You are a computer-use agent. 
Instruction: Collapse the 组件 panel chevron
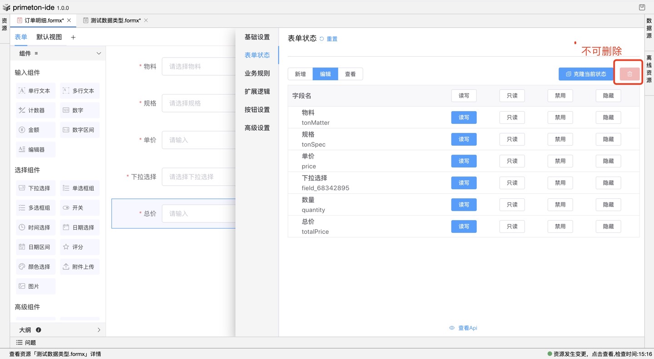(x=99, y=54)
